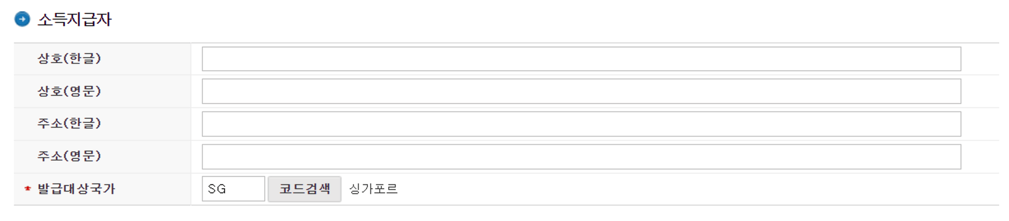Click the 상호(영문) row label

point(69,91)
